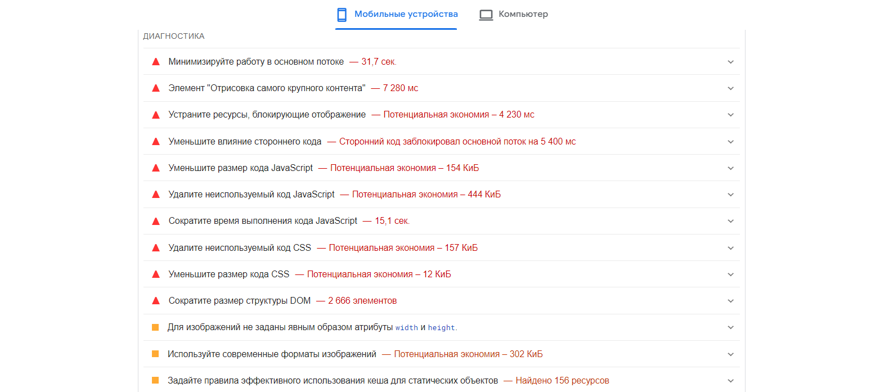Click the red triangle beside Уменьшите влияние стороннего кода
Image resolution: width=871 pixels, height=392 pixels.
click(156, 141)
